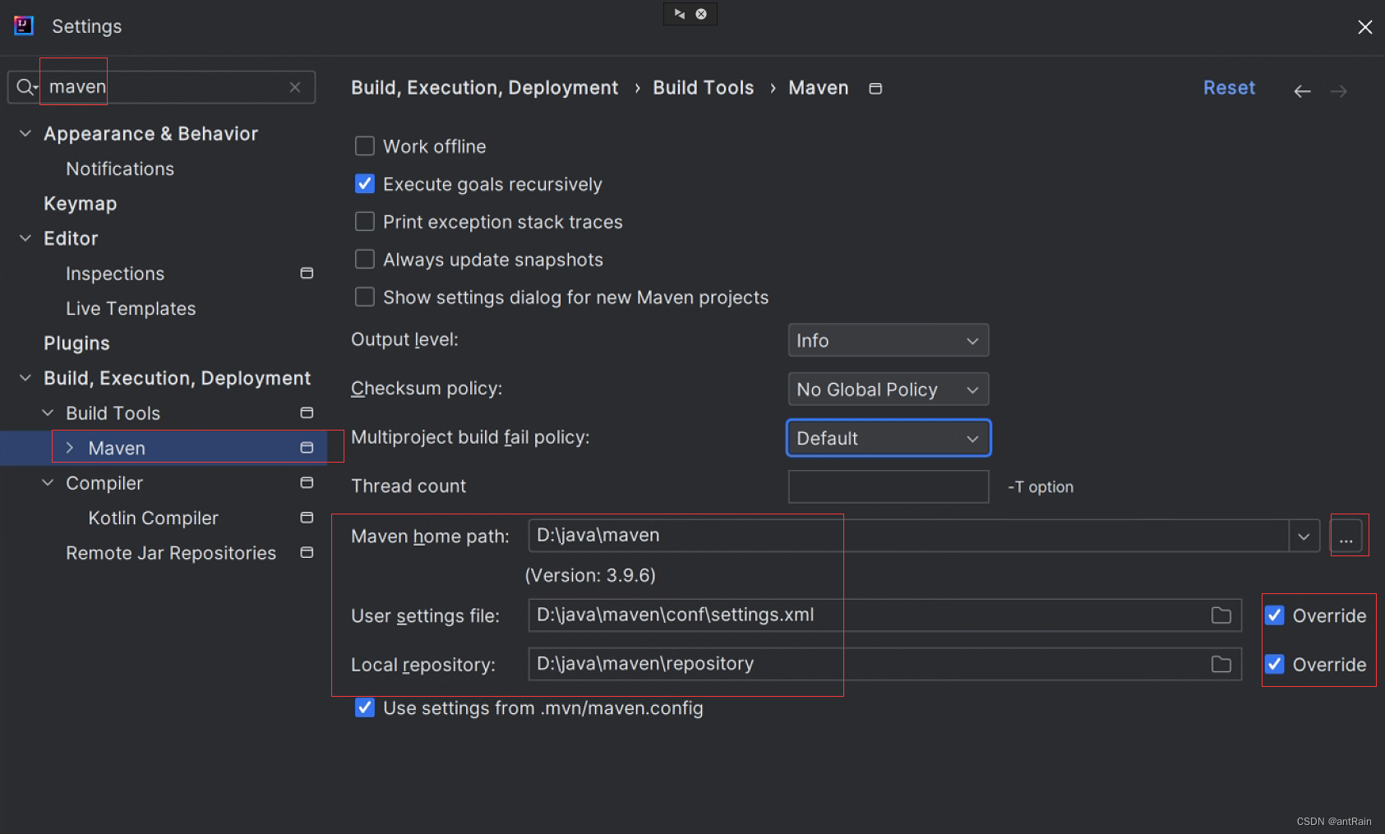1385x834 pixels.
Task: Open the Output level dropdown
Action: (889, 340)
